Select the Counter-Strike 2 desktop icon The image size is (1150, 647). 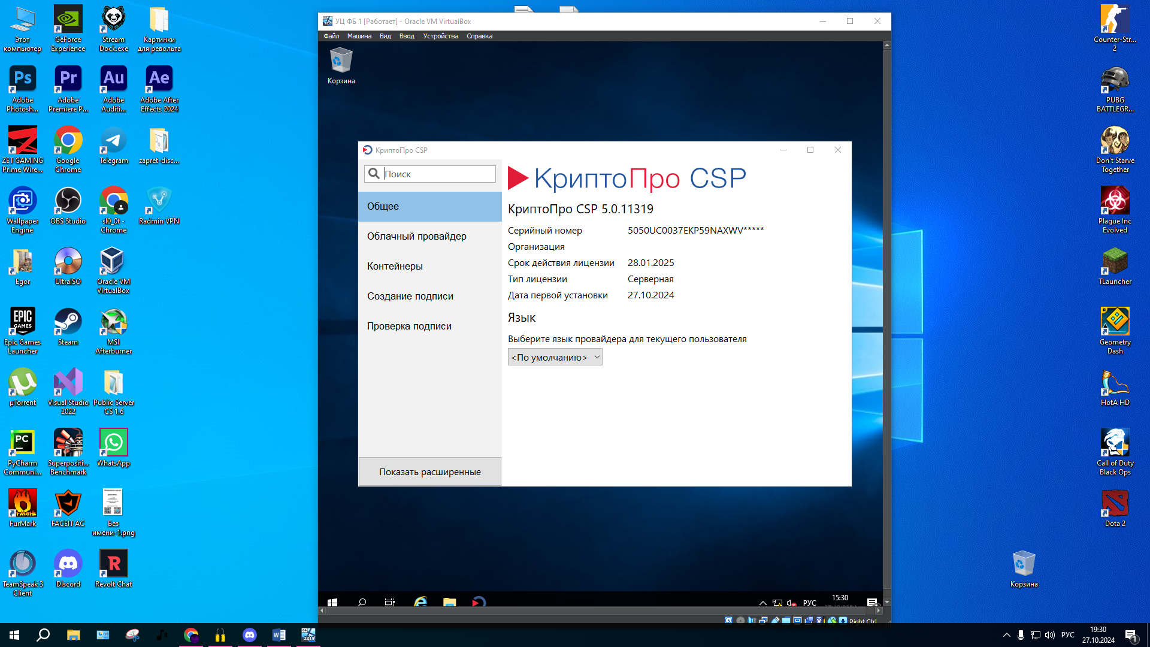click(1115, 28)
